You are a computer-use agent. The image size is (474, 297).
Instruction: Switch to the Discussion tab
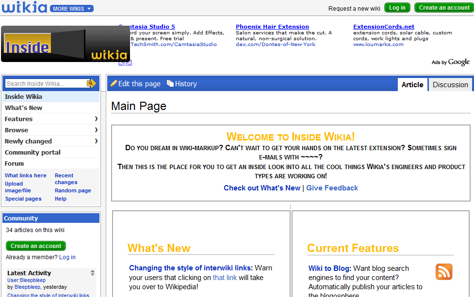(x=450, y=85)
